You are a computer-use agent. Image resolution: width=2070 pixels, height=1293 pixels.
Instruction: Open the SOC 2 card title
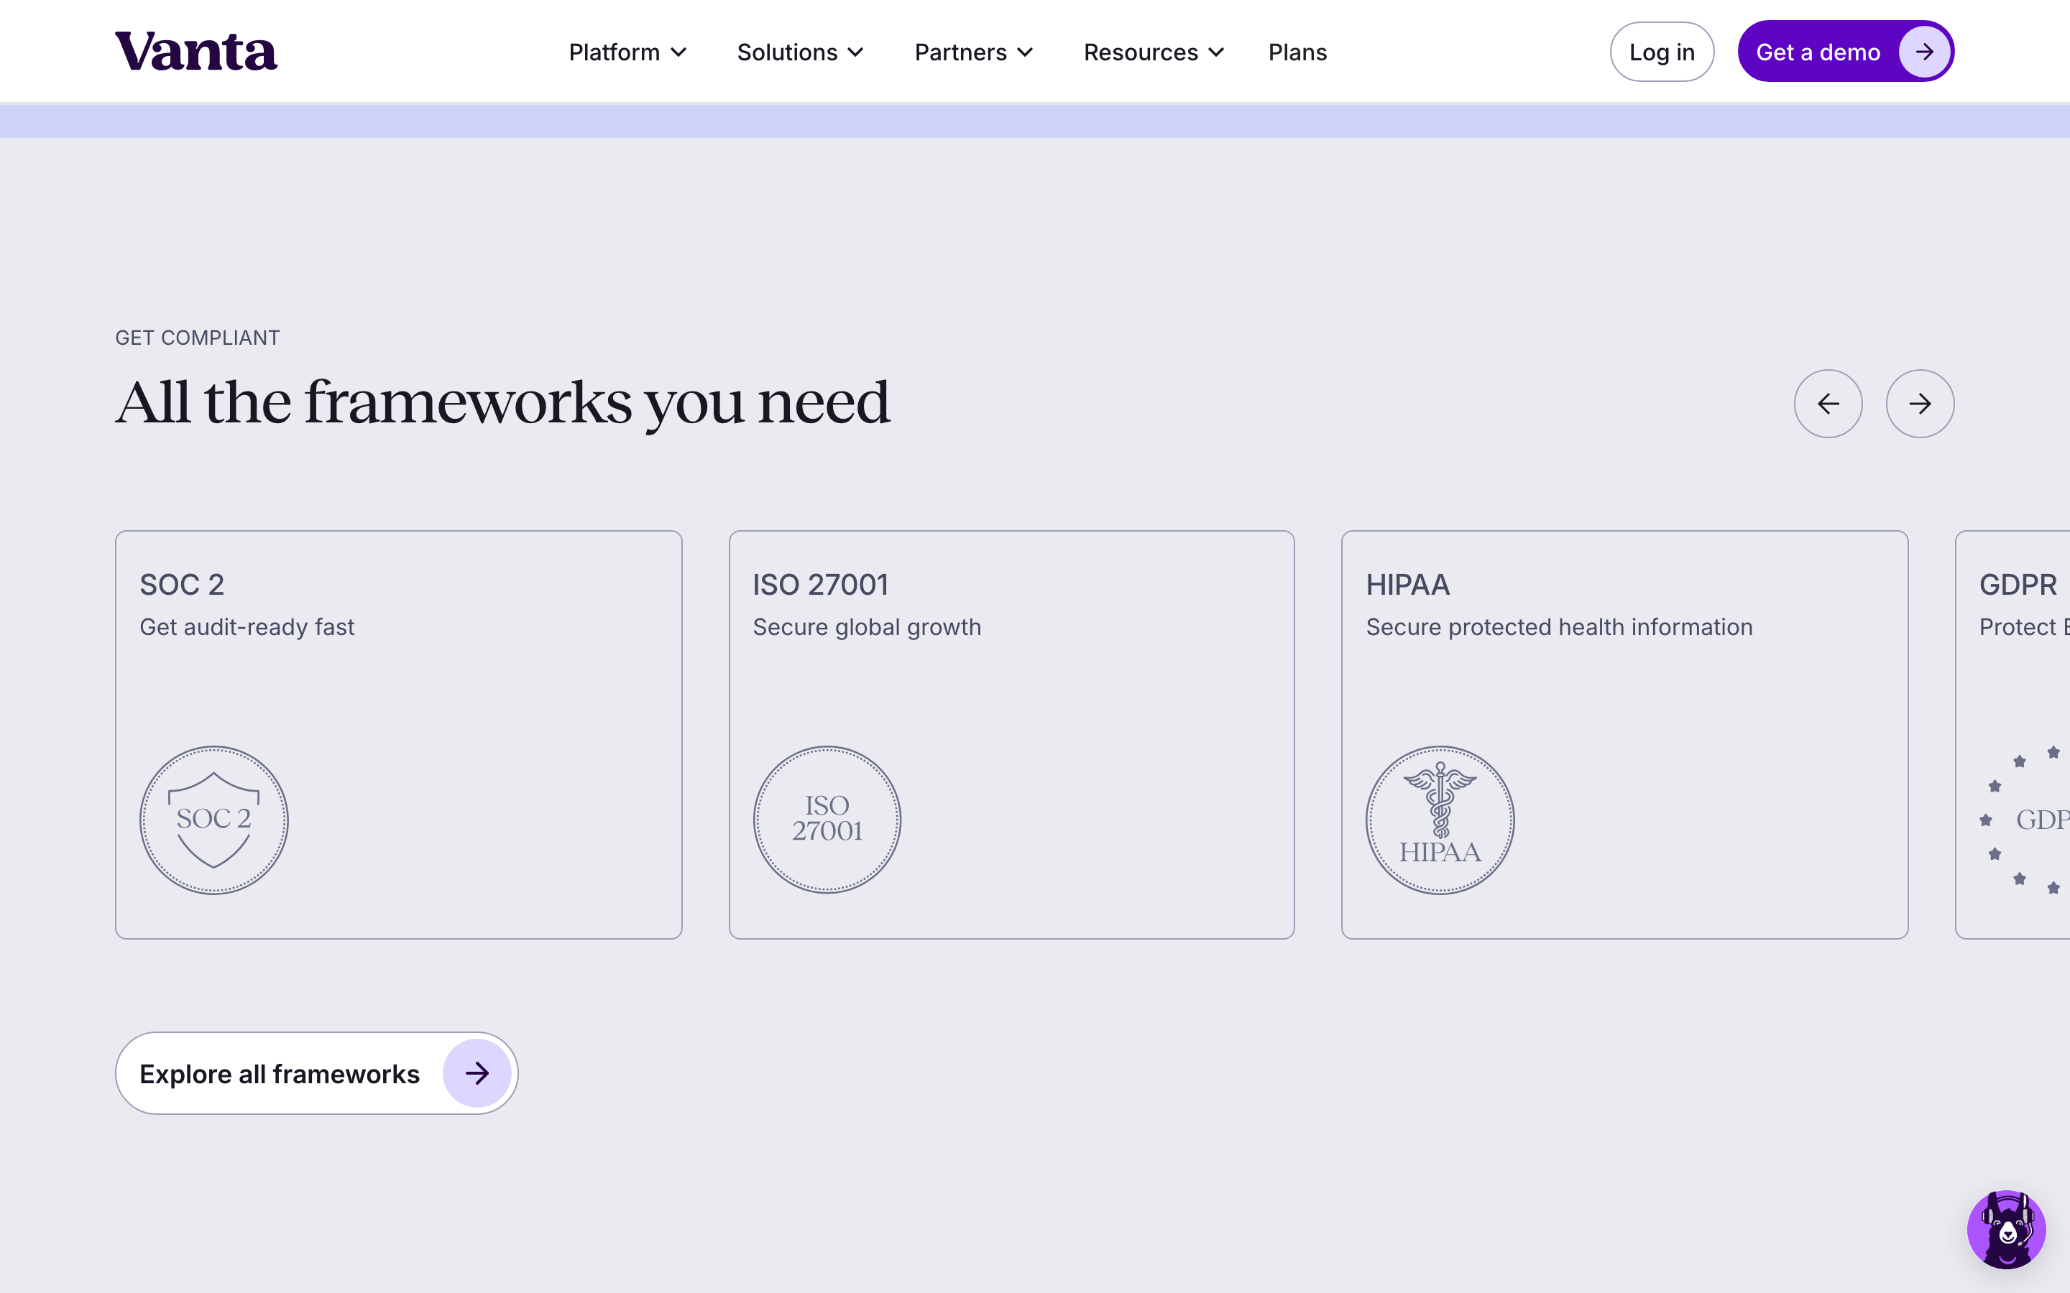[181, 585]
